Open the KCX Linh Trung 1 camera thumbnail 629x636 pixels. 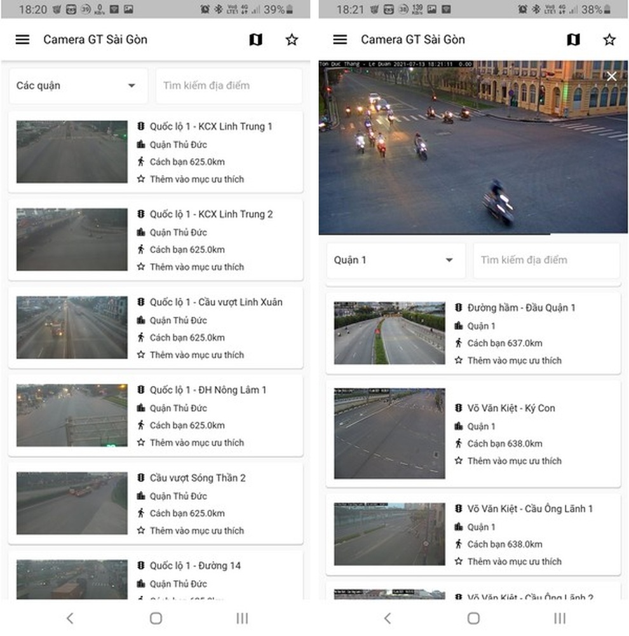pyautogui.click(x=72, y=152)
